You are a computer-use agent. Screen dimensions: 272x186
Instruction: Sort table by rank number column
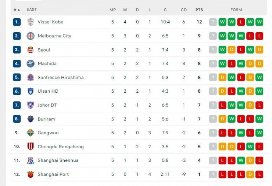pyautogui.click(x=17, y=10)
